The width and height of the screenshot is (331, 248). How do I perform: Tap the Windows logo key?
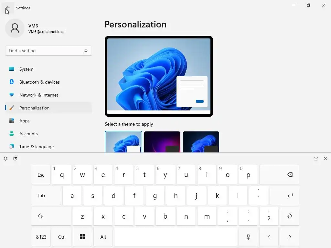(x=82, y=237)
